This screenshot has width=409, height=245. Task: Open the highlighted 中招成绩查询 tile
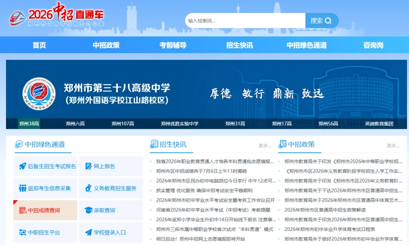(45, 210)
